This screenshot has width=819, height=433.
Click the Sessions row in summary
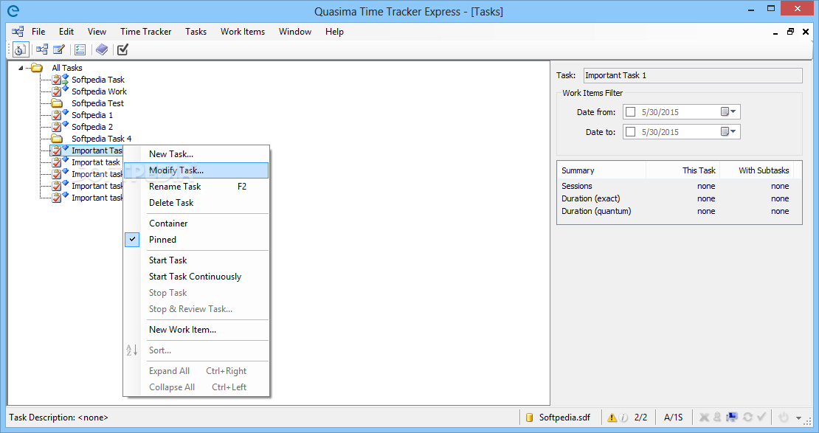[679, 186]
